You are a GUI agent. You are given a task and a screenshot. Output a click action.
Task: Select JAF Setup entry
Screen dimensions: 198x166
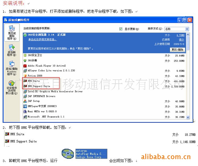pos(34,101)
